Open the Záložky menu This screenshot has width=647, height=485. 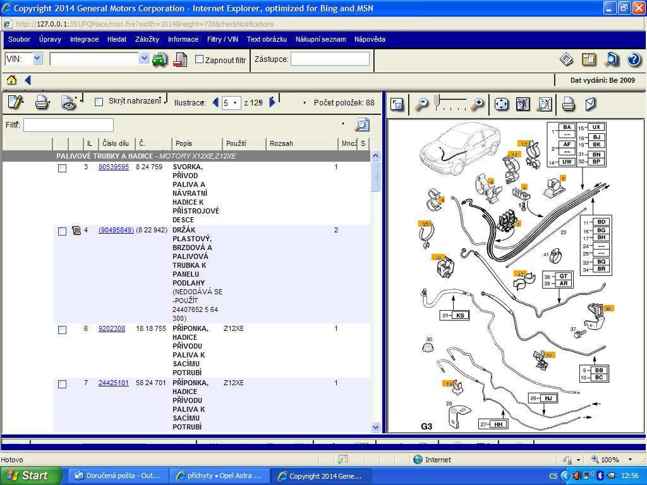pyautogui.click(x=147, y=39)
